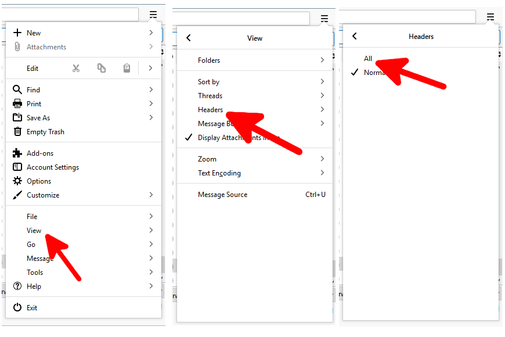505x337 pixels.
Task: Click the search input field
Action: point(70,14)
